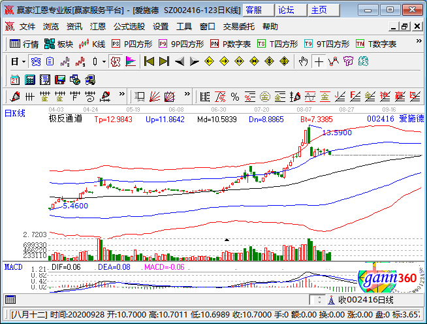Toggle the crosshair cursor tool

pyautogui.click(x=319, y=61)
